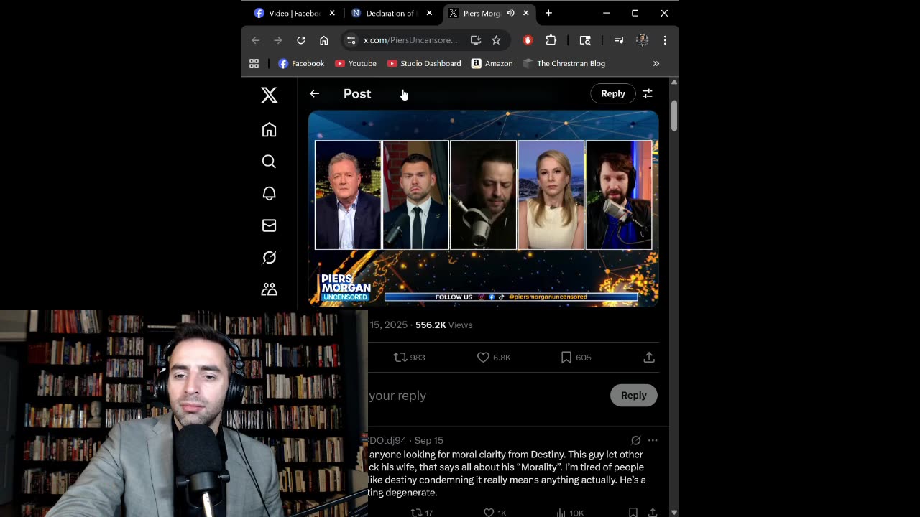Open Chrome profile avatar
This screenshot has width=920, height=517.
click(643, 40)
